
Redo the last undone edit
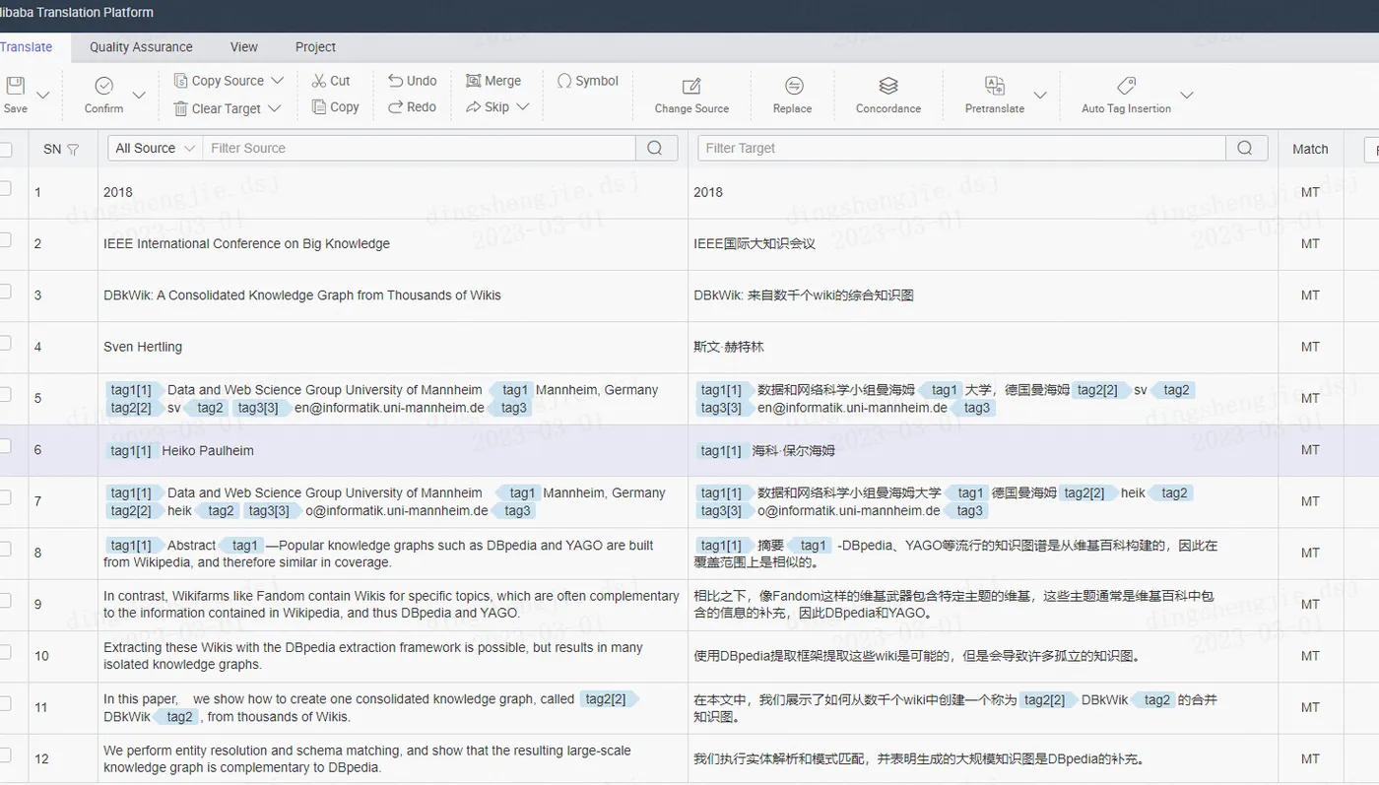click(413, 107)
